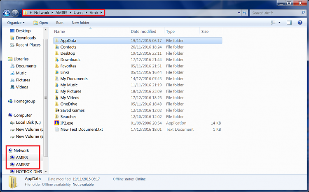
Task: Click New folder button
Action: [x=80, y=23]
